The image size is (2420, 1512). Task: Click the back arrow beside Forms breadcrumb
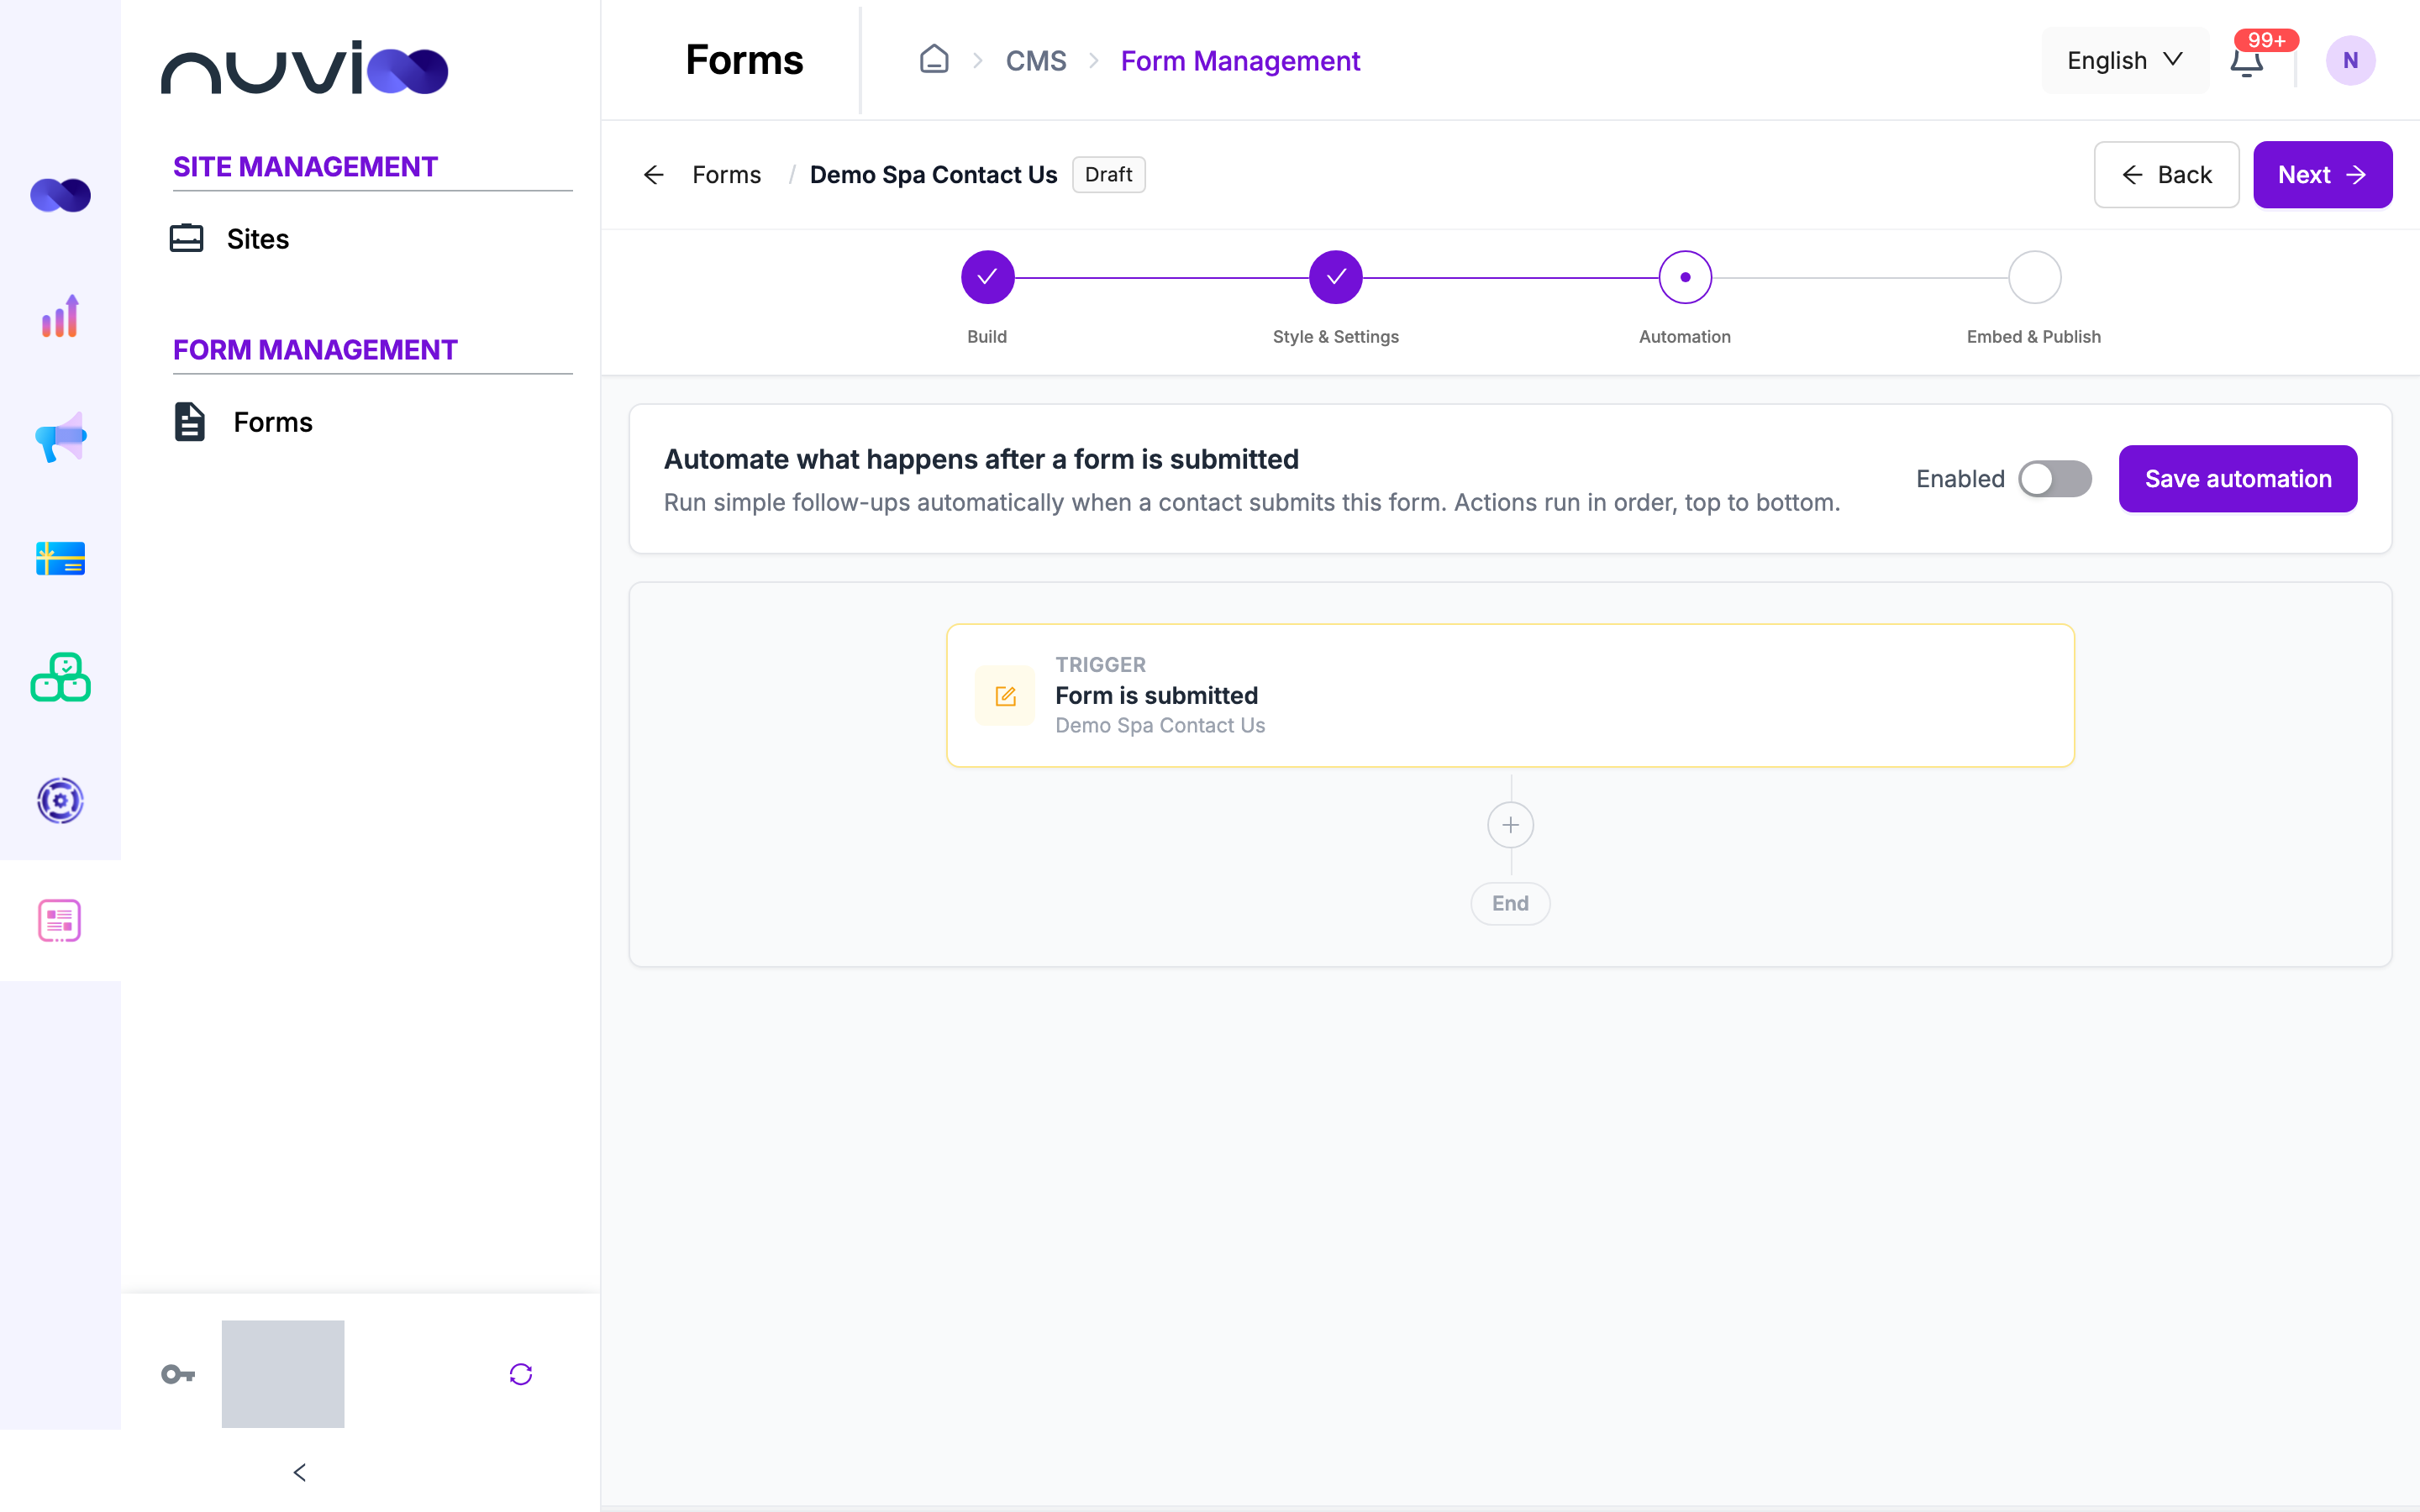[x=654, y=175]
